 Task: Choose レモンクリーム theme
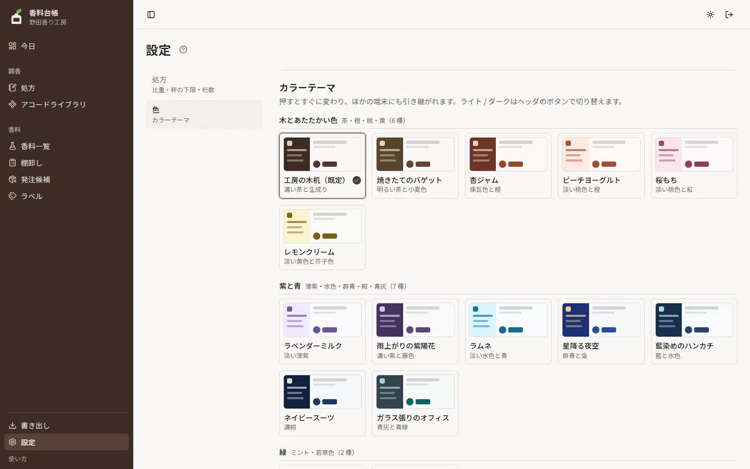[x=322, y=238]
